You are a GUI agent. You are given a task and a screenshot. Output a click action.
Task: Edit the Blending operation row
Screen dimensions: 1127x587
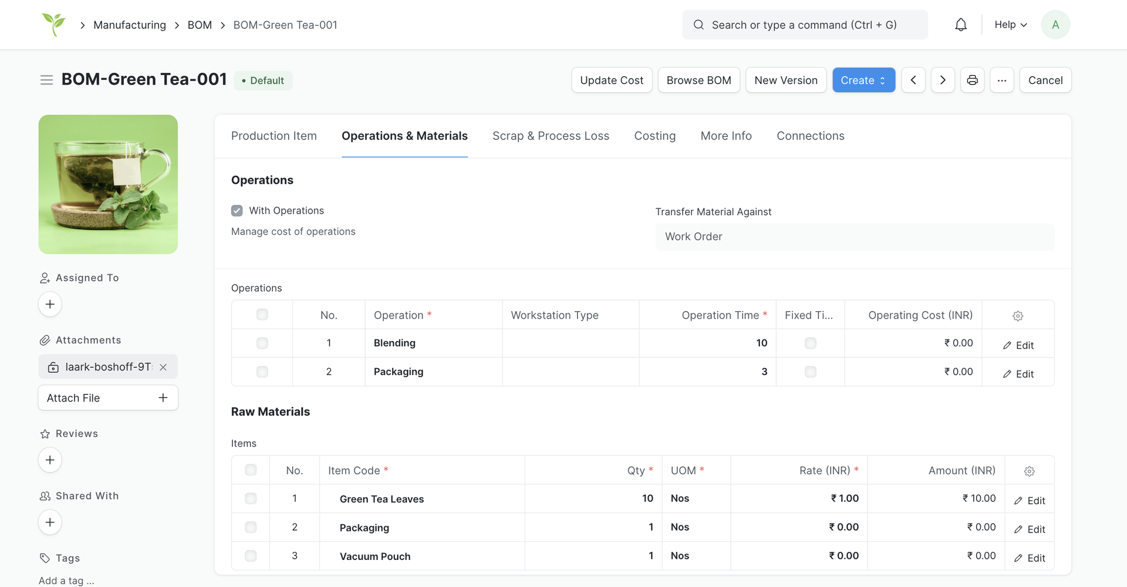1018,345
